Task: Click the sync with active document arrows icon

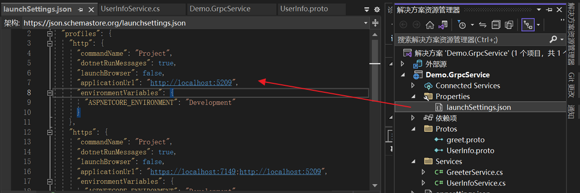Action: pyautogui.click(x=483, y=25)
